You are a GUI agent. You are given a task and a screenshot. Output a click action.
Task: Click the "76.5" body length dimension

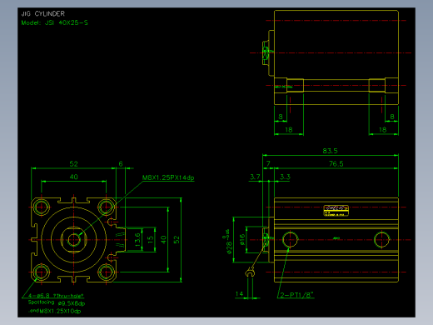[x=336, y=164]
